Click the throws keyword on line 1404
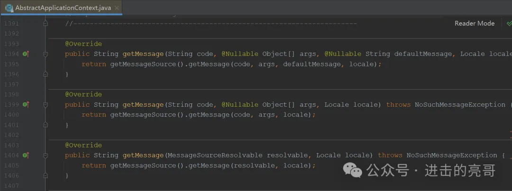The height and width of the screenshot is (191, 512). click(x=390, y=155)
